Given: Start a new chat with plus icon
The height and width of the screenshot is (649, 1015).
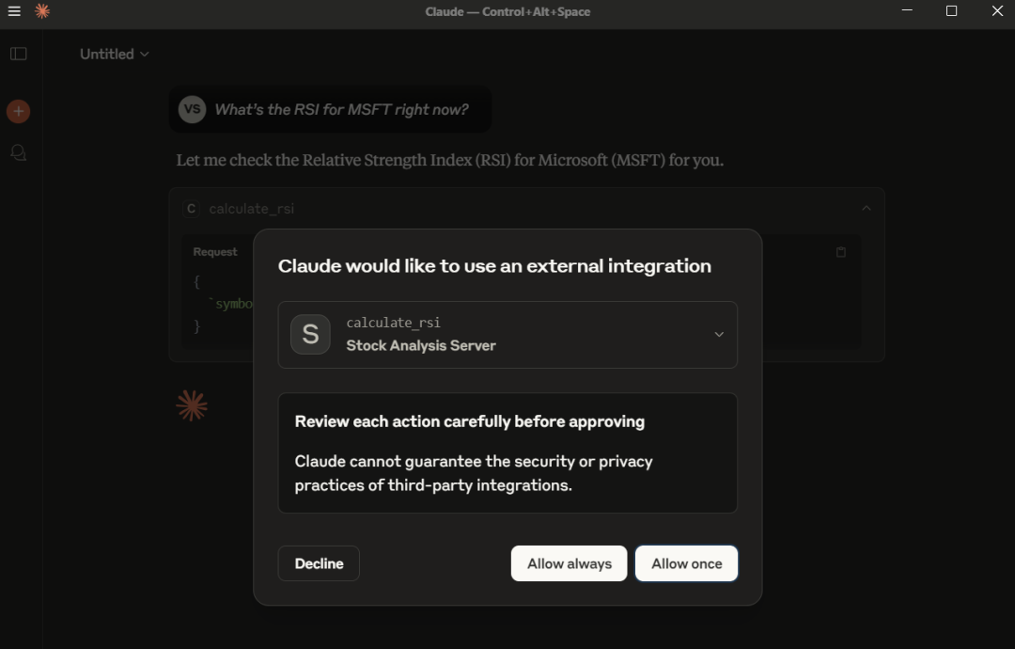Looking at the screenshot, I should (18, 111).
